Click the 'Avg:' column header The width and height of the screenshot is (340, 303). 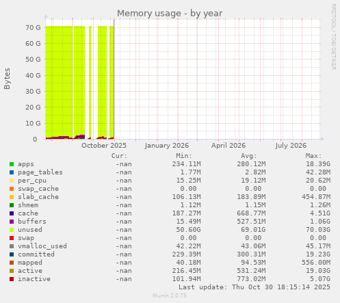point(249,156)
